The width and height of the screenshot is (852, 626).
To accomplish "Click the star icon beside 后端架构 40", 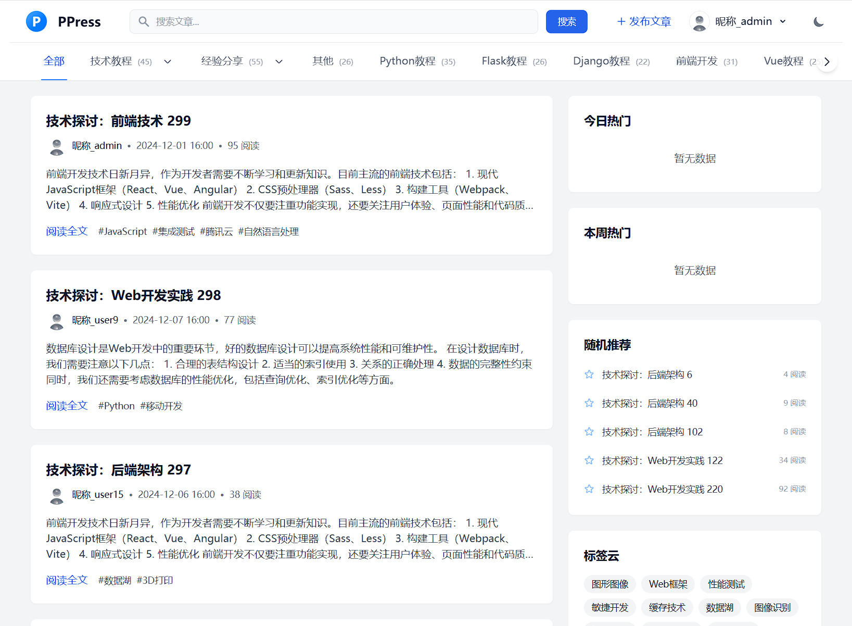I will tap(589, 403).
